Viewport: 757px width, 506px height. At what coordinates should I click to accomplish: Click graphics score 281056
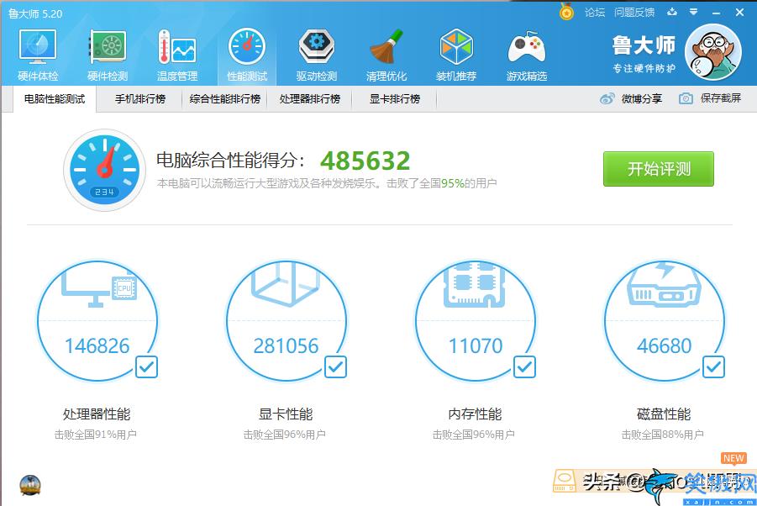click(286, 345)
